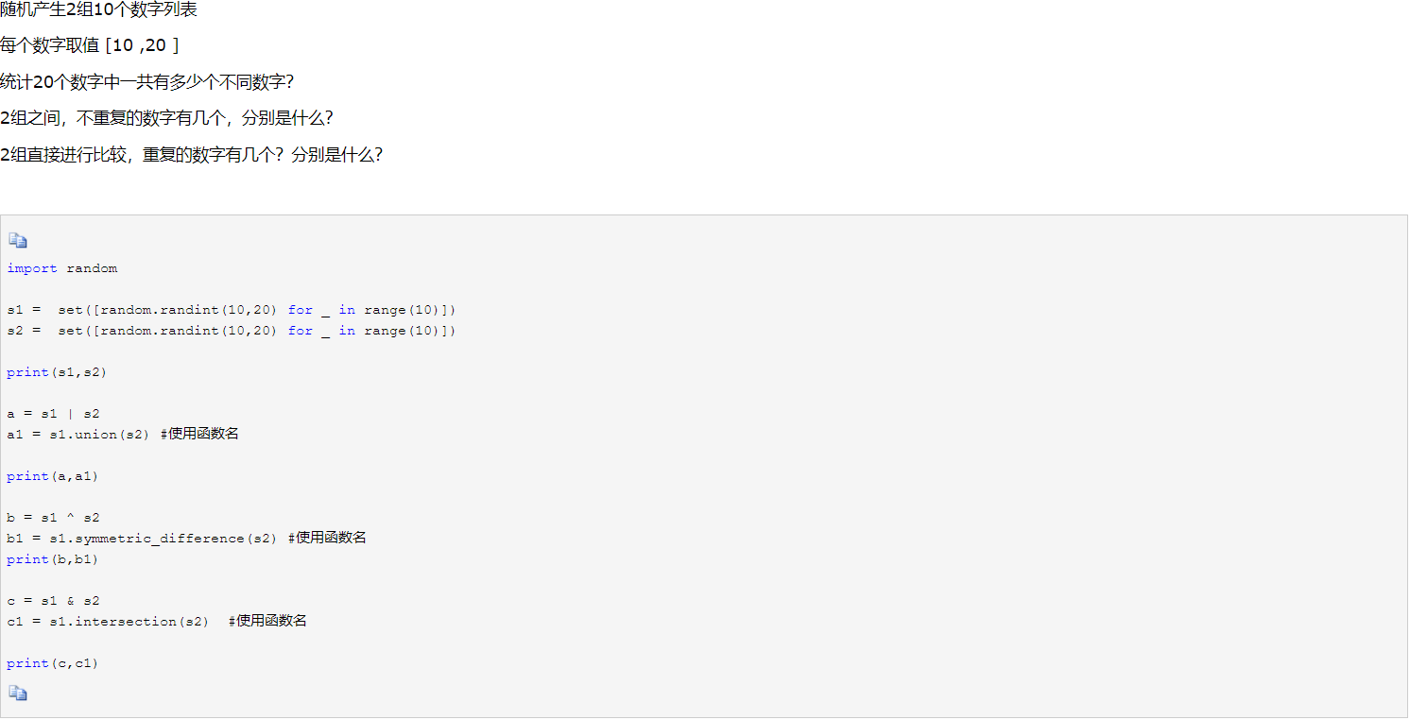Click the 'c = s1 & s2' line
The width and height of the screenshot is (1410, 720).
pyautogui.click(x=53, y=601)
